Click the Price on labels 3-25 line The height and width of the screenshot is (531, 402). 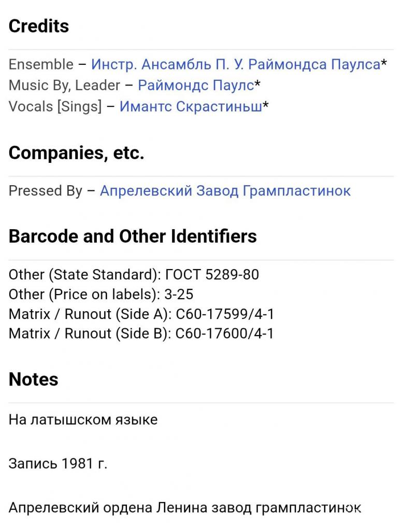tap(101, 295)
